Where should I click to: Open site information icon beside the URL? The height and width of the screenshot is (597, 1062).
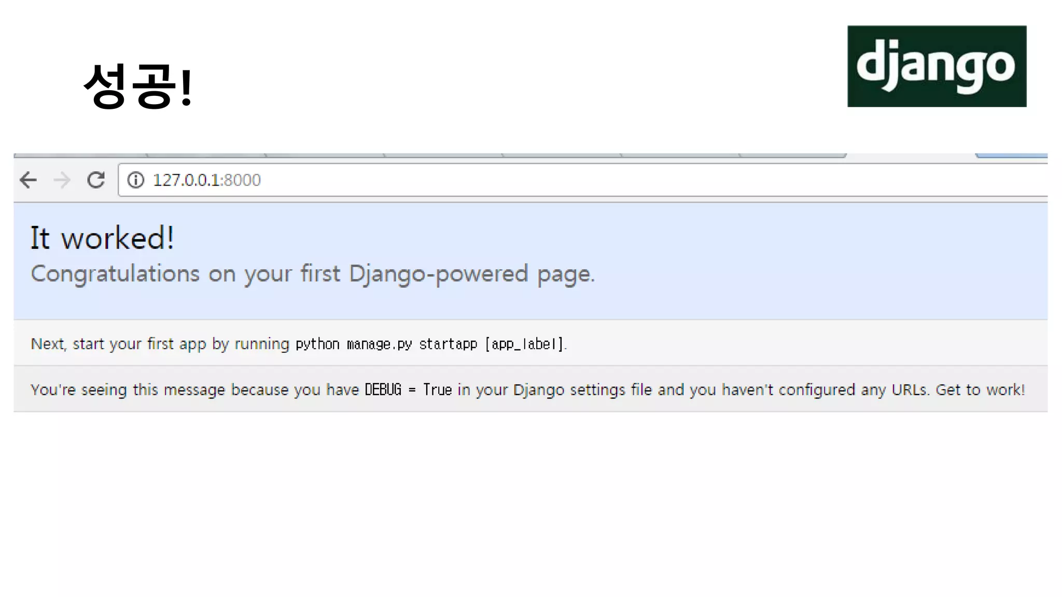pos(136,180)
